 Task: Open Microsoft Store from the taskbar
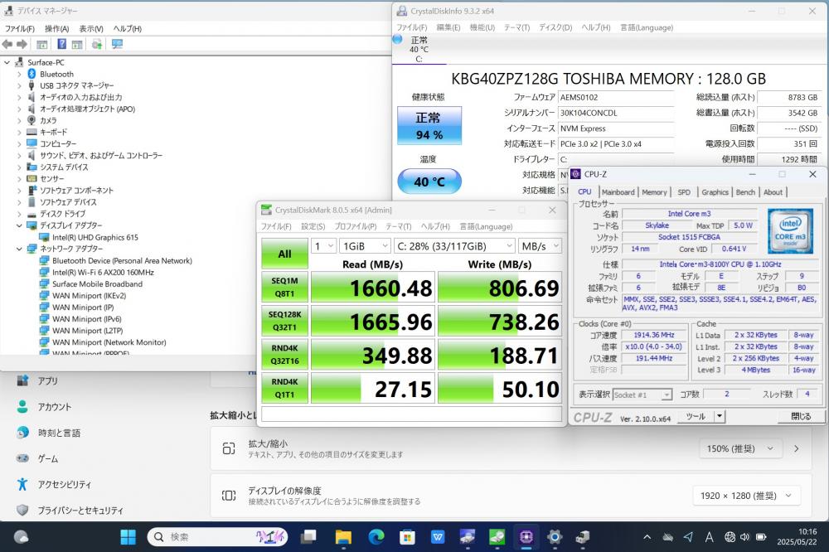coord(407,537)
